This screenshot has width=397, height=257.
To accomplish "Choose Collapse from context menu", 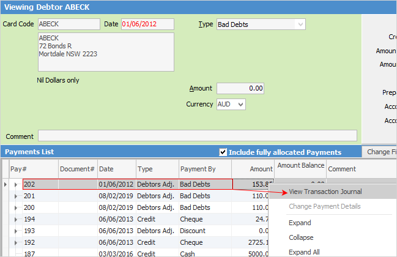I will pyautogui.click(x=302, y=237).
